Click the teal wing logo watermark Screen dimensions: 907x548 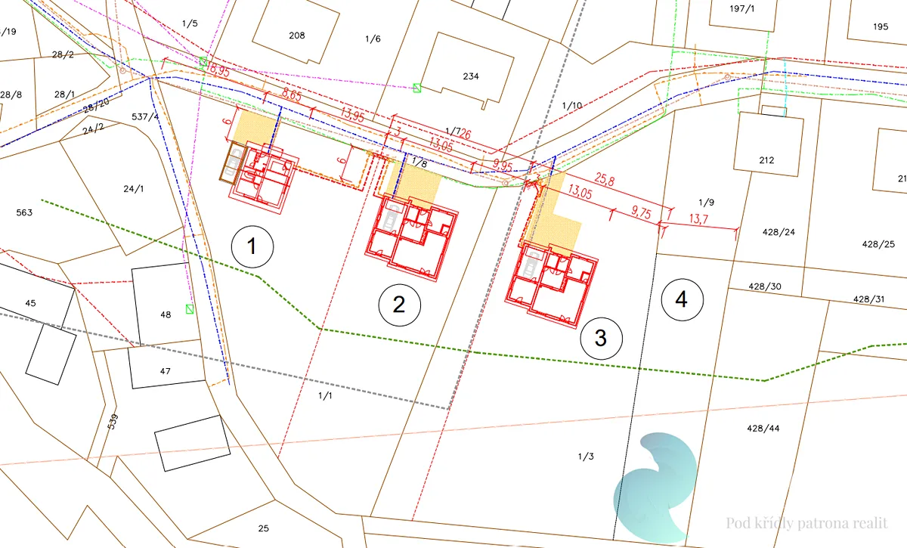click(x=655, y=484)
